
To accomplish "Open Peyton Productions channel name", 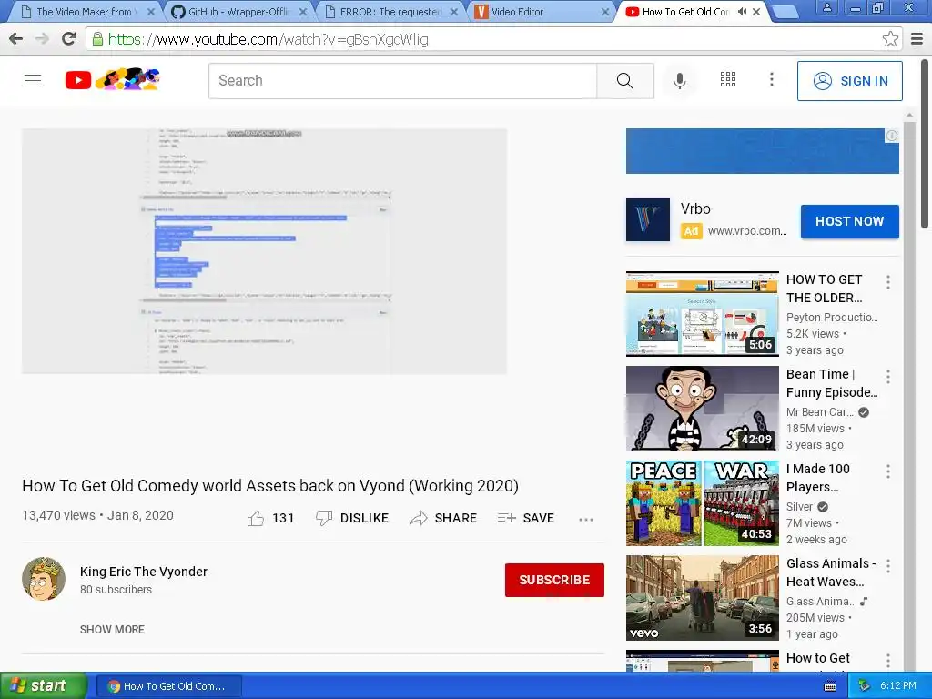I will pyautogui.click(x=832, y=318).
